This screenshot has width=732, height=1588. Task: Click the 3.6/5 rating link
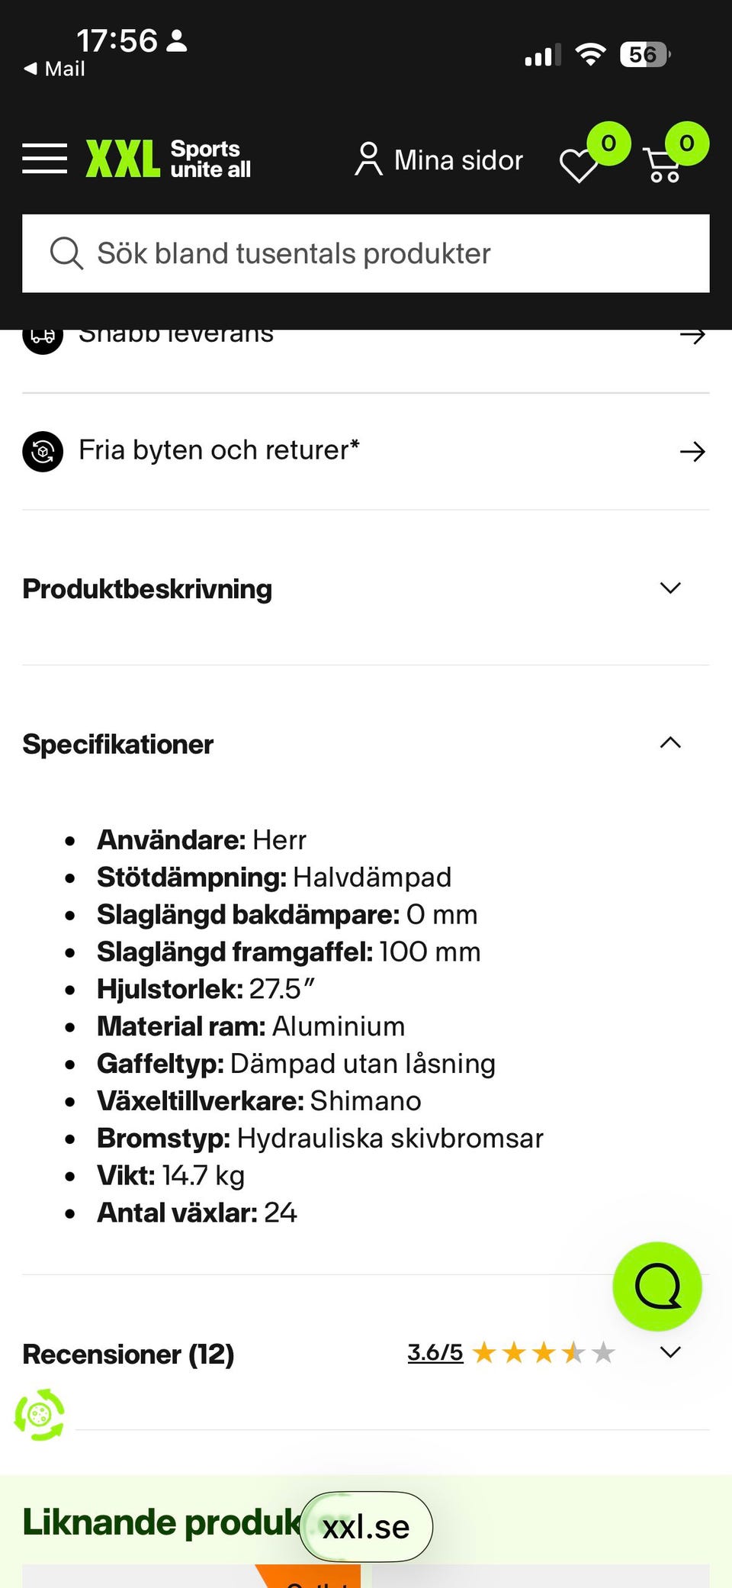click(x=435, y=1352)
